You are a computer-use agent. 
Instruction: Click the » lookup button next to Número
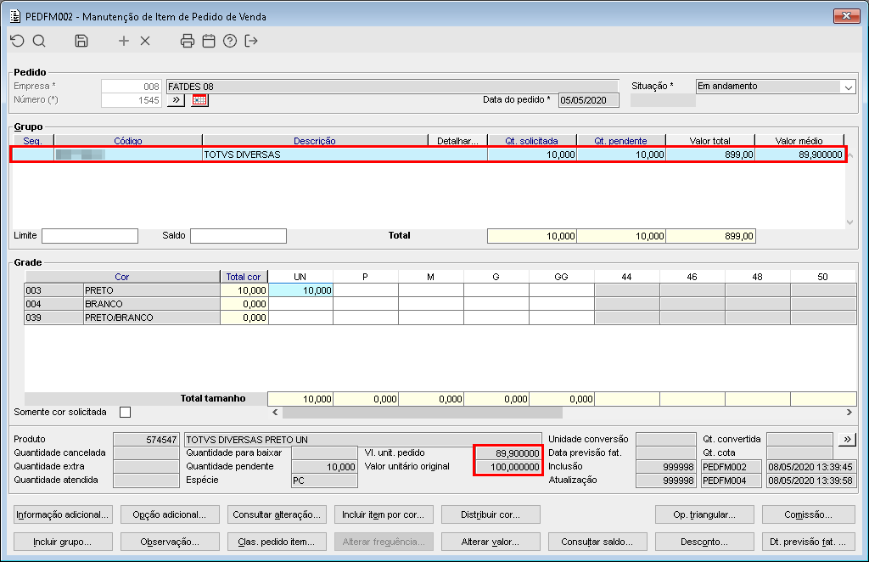pyautogui.click(x=177, y=100)
